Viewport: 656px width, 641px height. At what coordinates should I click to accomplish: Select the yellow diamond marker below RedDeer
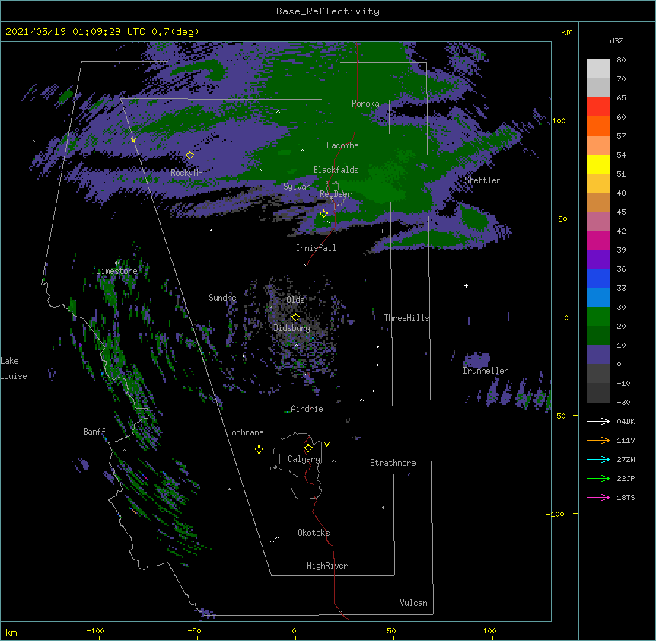pos(323,213)
